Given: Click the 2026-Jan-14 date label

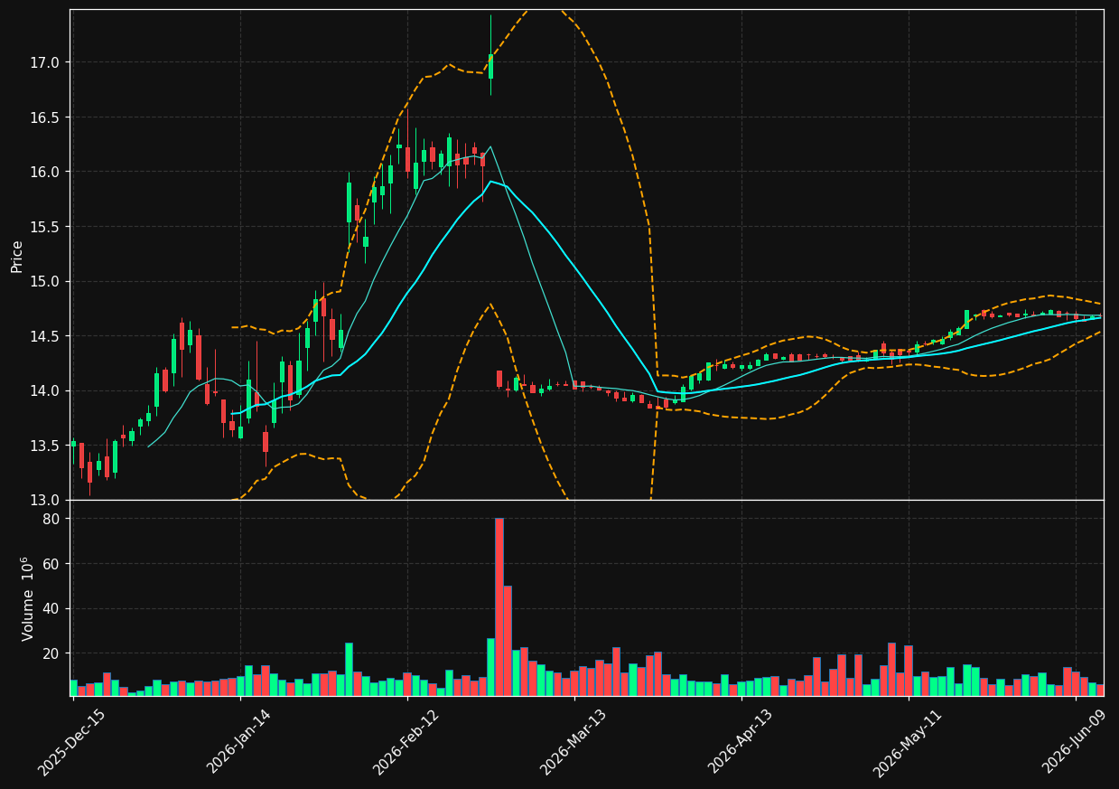Looking at the screenshot, I should coord(239,742).
